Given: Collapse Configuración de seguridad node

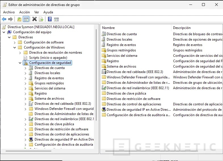Looking at the screenshot, I should (20, 63).
